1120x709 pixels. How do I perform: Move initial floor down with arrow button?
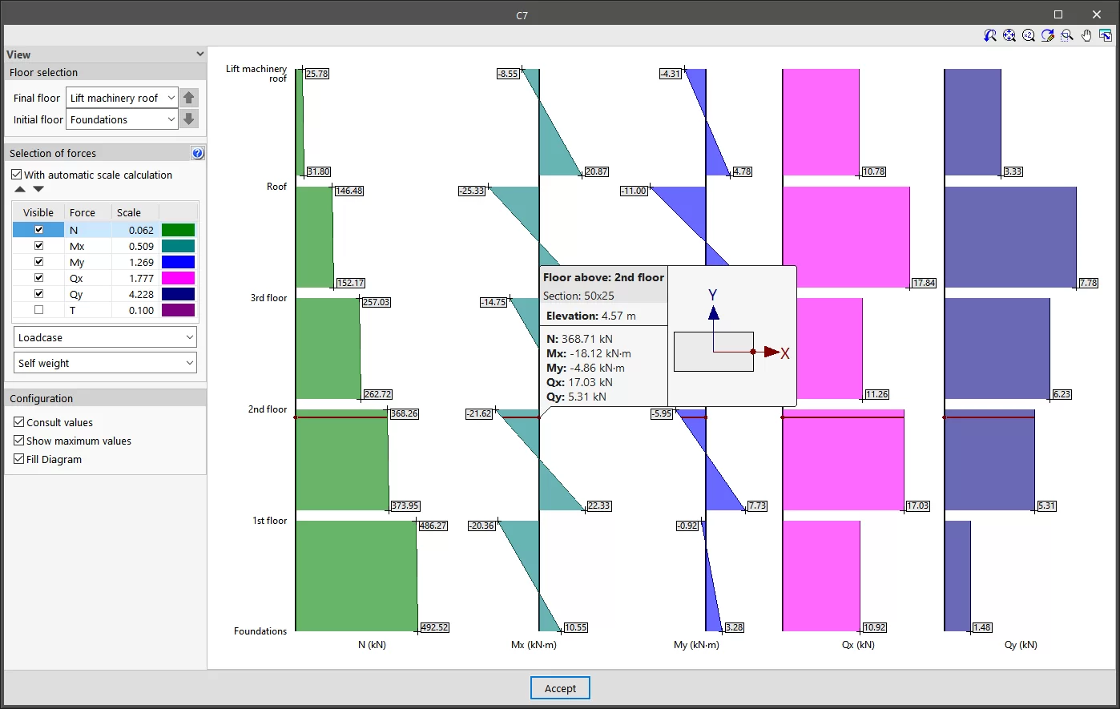(189, 119)
